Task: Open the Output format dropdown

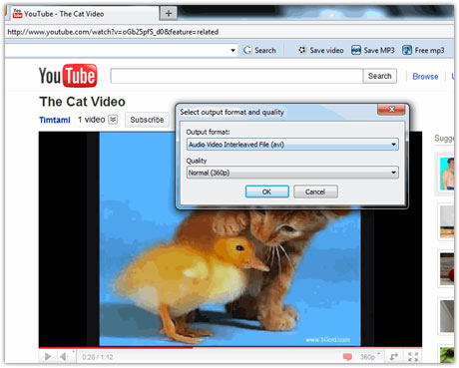Action: pos(292,145)
